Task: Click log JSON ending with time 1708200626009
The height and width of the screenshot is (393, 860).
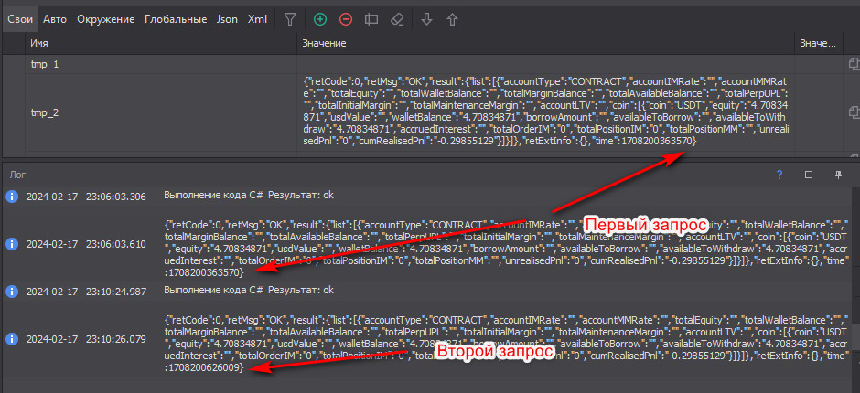Action: click(x=507, y=343)
